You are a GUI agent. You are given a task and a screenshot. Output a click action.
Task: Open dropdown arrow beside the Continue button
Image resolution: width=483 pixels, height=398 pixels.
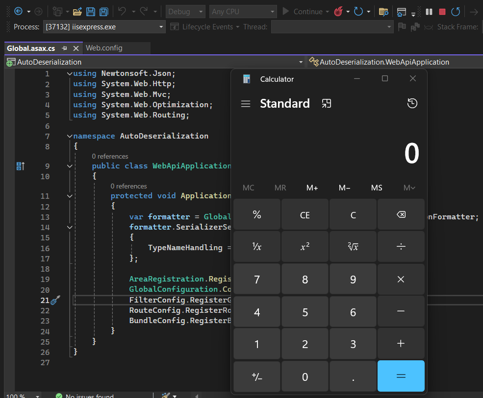[x=327, y=12]
